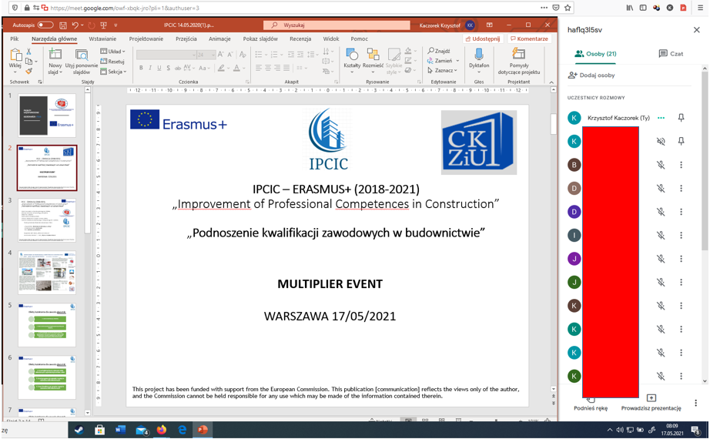This screenshot has width=710, height=439.
Task: Toggle the Autozapis switch in PowerPoint
Action: [x=45, y=25]
